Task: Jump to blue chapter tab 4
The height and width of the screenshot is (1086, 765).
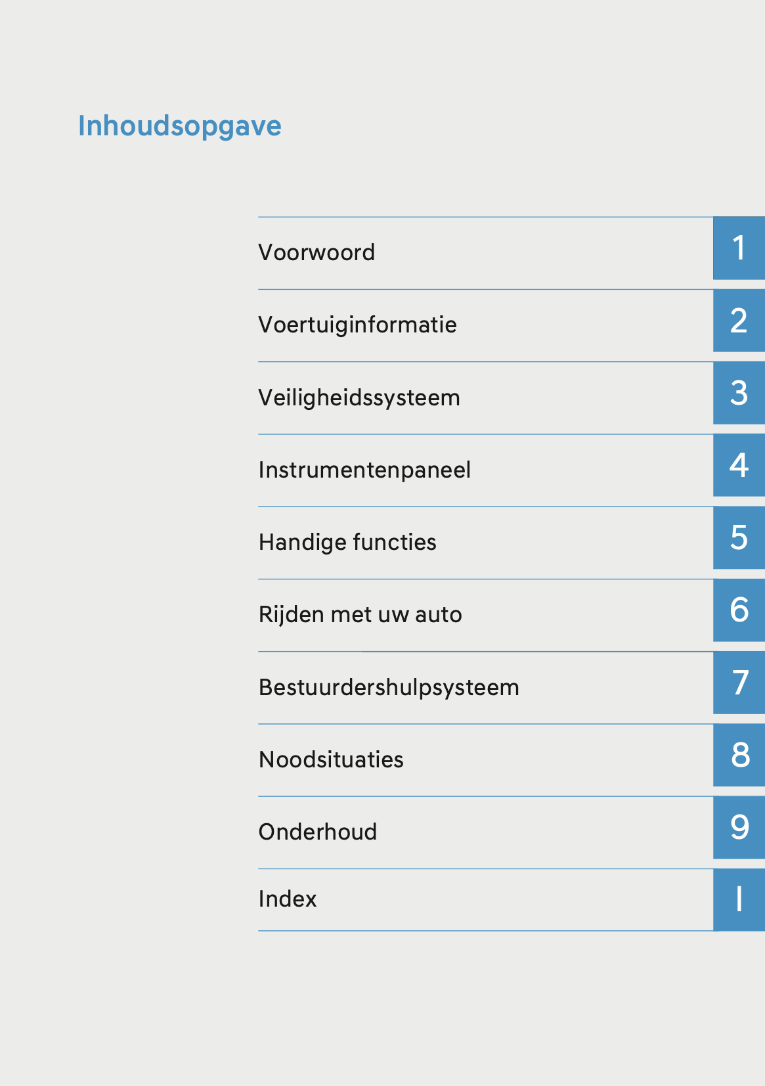Action: [x=739, y=465]
